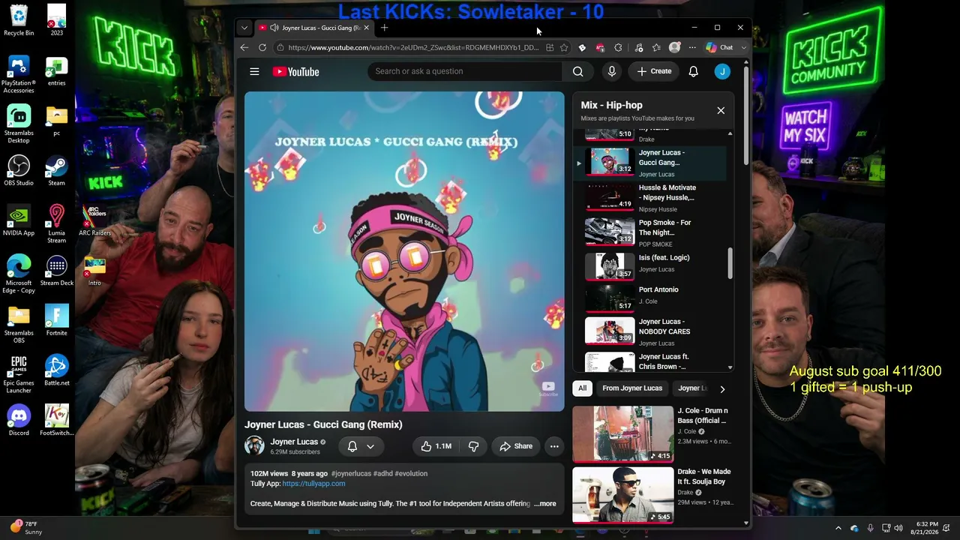The height and width of the screenshot is (540, 960).
Task: Open browser favorites list
Action: pyautogui.click(x=656, y=47)
